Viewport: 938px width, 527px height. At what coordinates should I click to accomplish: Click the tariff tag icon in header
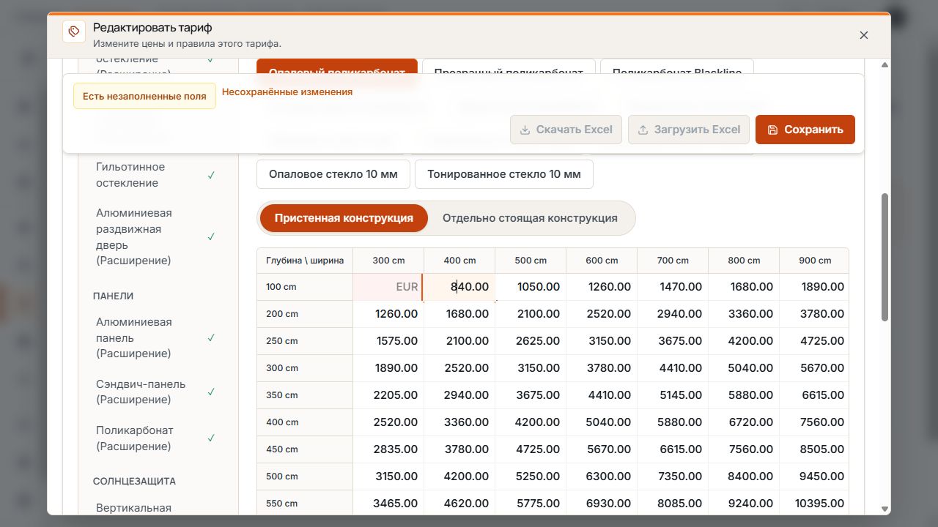(73, 31)
